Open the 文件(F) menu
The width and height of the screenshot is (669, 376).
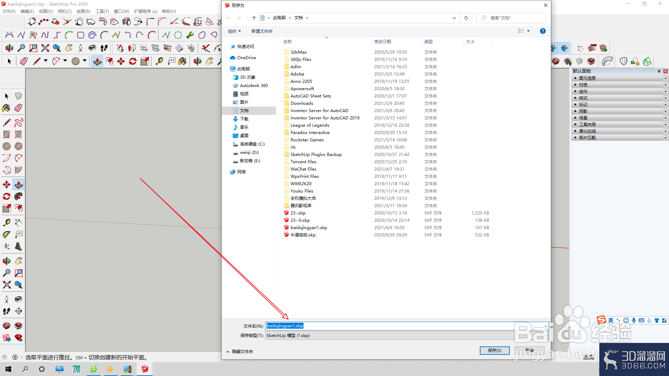[x=9, y=11]
